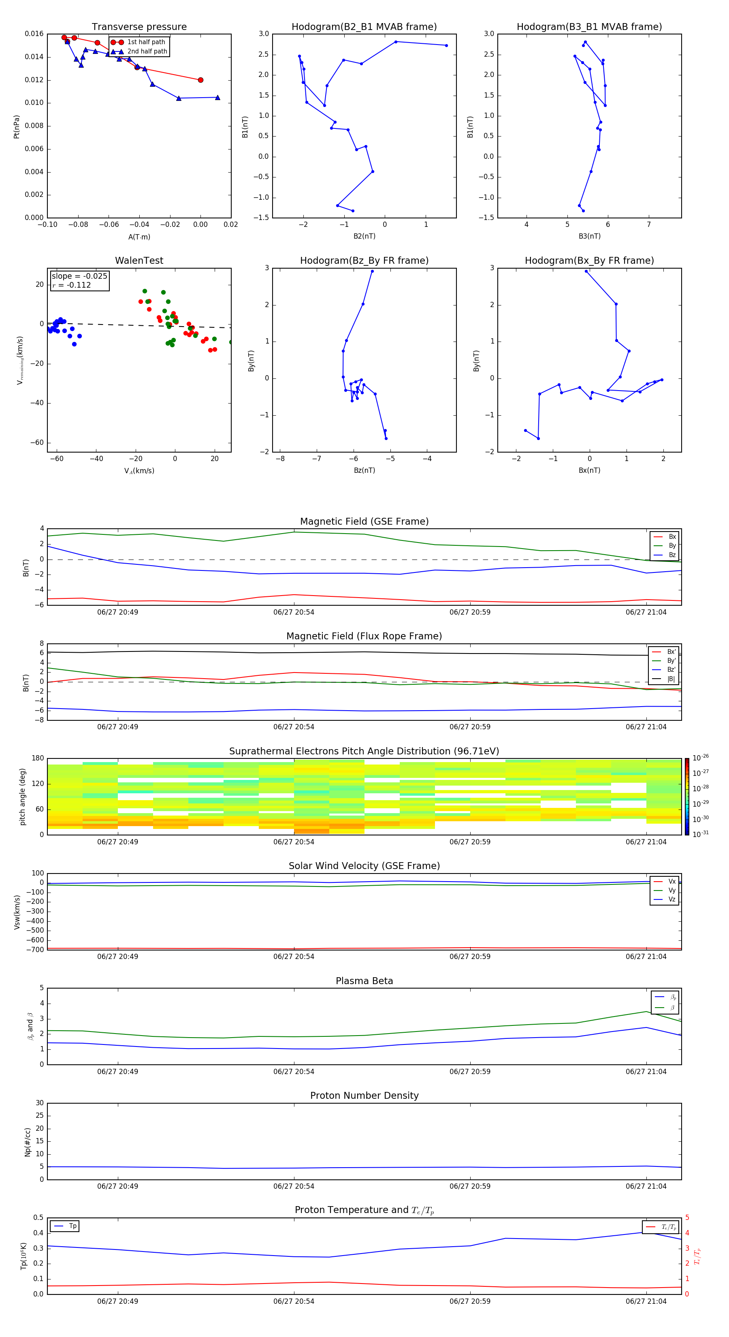Click the 'Pt(nPa)' y-axis label
This screenshot has height=1337, width=729.
(17, 127)
